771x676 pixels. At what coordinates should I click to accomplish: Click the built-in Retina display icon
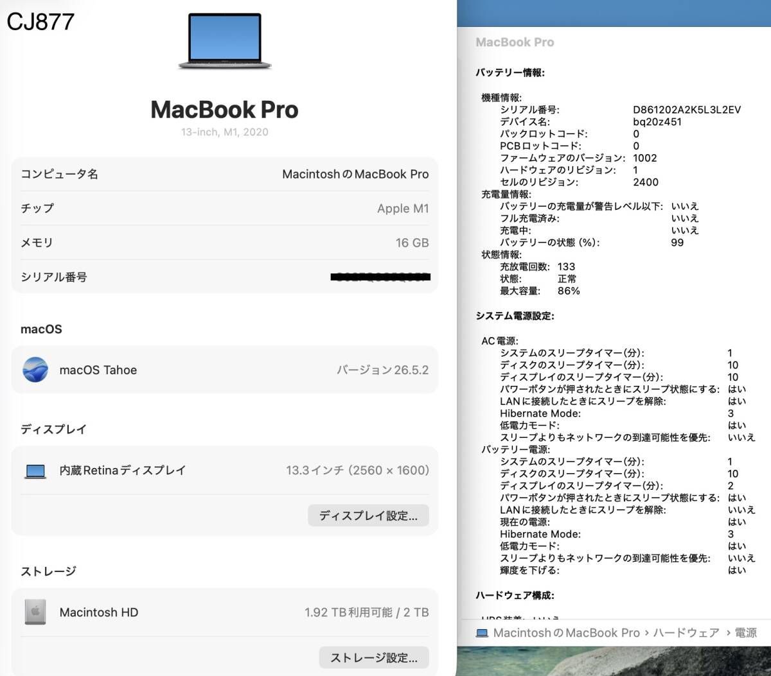pyautogui.click(x=35, y=471)
